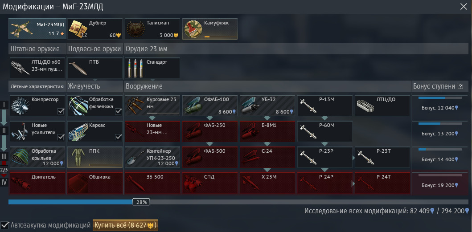This screenshot has height=232, width=472.
Task: Select the Компрессор modification icon
Action: (20, 106)
